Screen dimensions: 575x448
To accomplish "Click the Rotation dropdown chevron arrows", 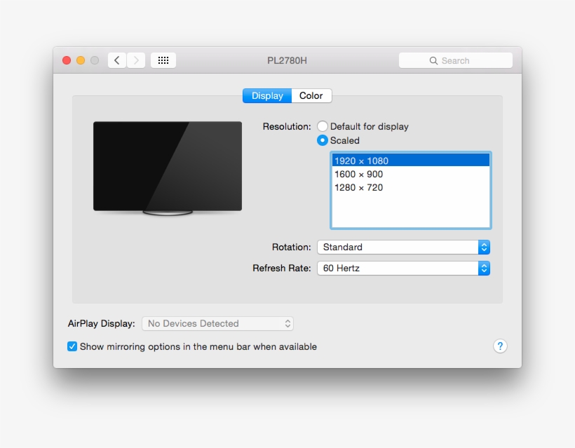I will (x=485, y=247).
